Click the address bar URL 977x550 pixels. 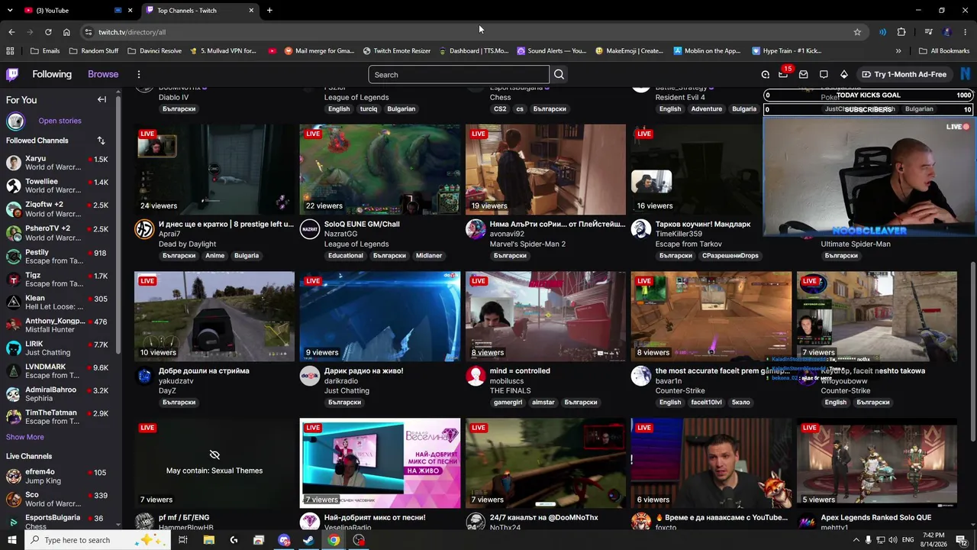[x=132, y=32]
